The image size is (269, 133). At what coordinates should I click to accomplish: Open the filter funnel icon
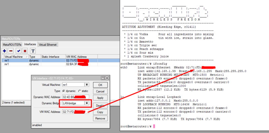[x=33, y=51]
